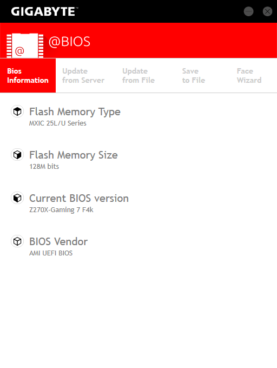Click the MXIC 25L/U Series value
This screenshot has height=368, width=277.
pyautogui.click(x=58, y=123)
